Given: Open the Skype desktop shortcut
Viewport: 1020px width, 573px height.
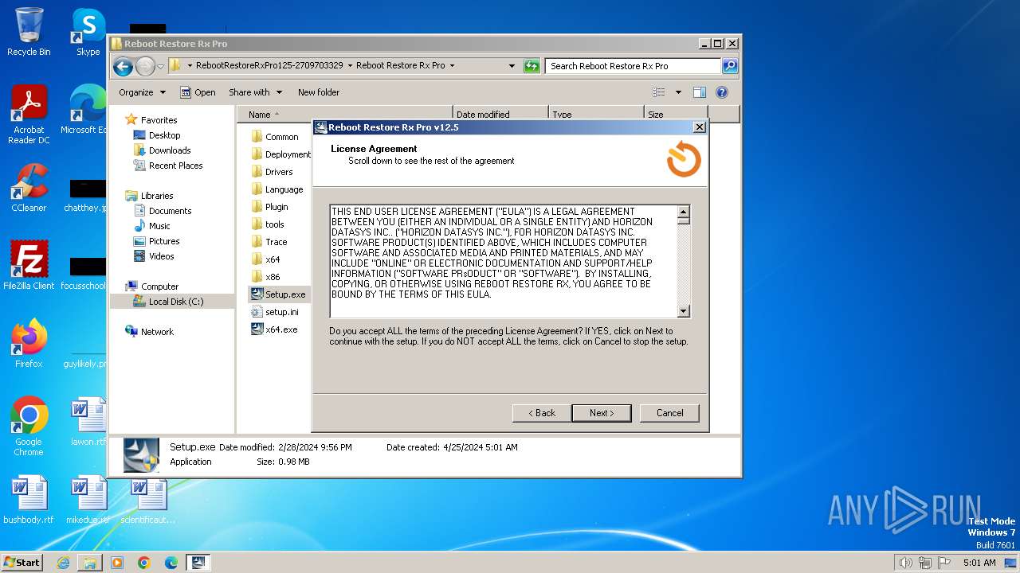Looking at the screenshot, I should tap(88, 32).
